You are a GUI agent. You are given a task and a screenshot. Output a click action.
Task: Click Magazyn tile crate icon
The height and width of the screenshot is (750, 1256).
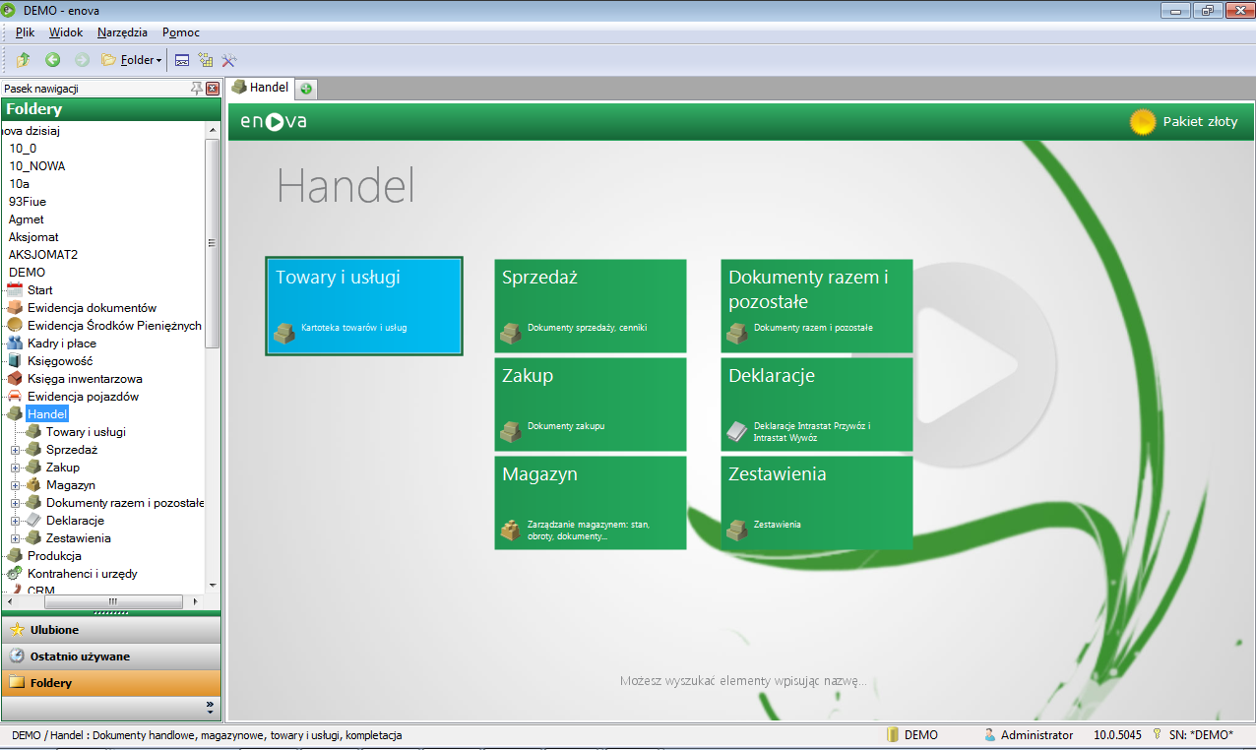[511, 531]
